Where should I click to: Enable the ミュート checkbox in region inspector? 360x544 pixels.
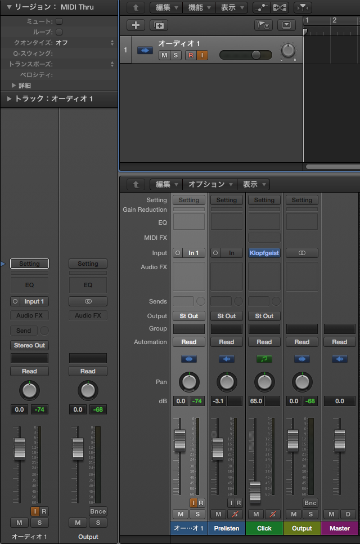click(x=59, y=21)
